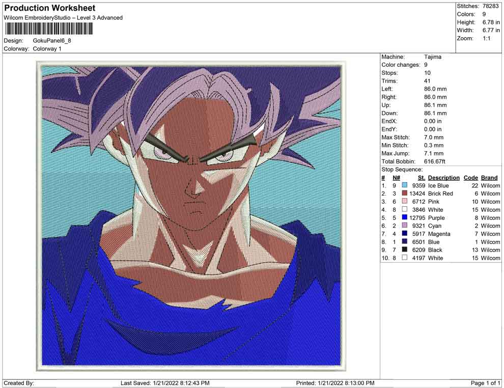Click the Purple thread color swatch
The height and width of the screenshot is (388, 504).
(x=404, y=217)
